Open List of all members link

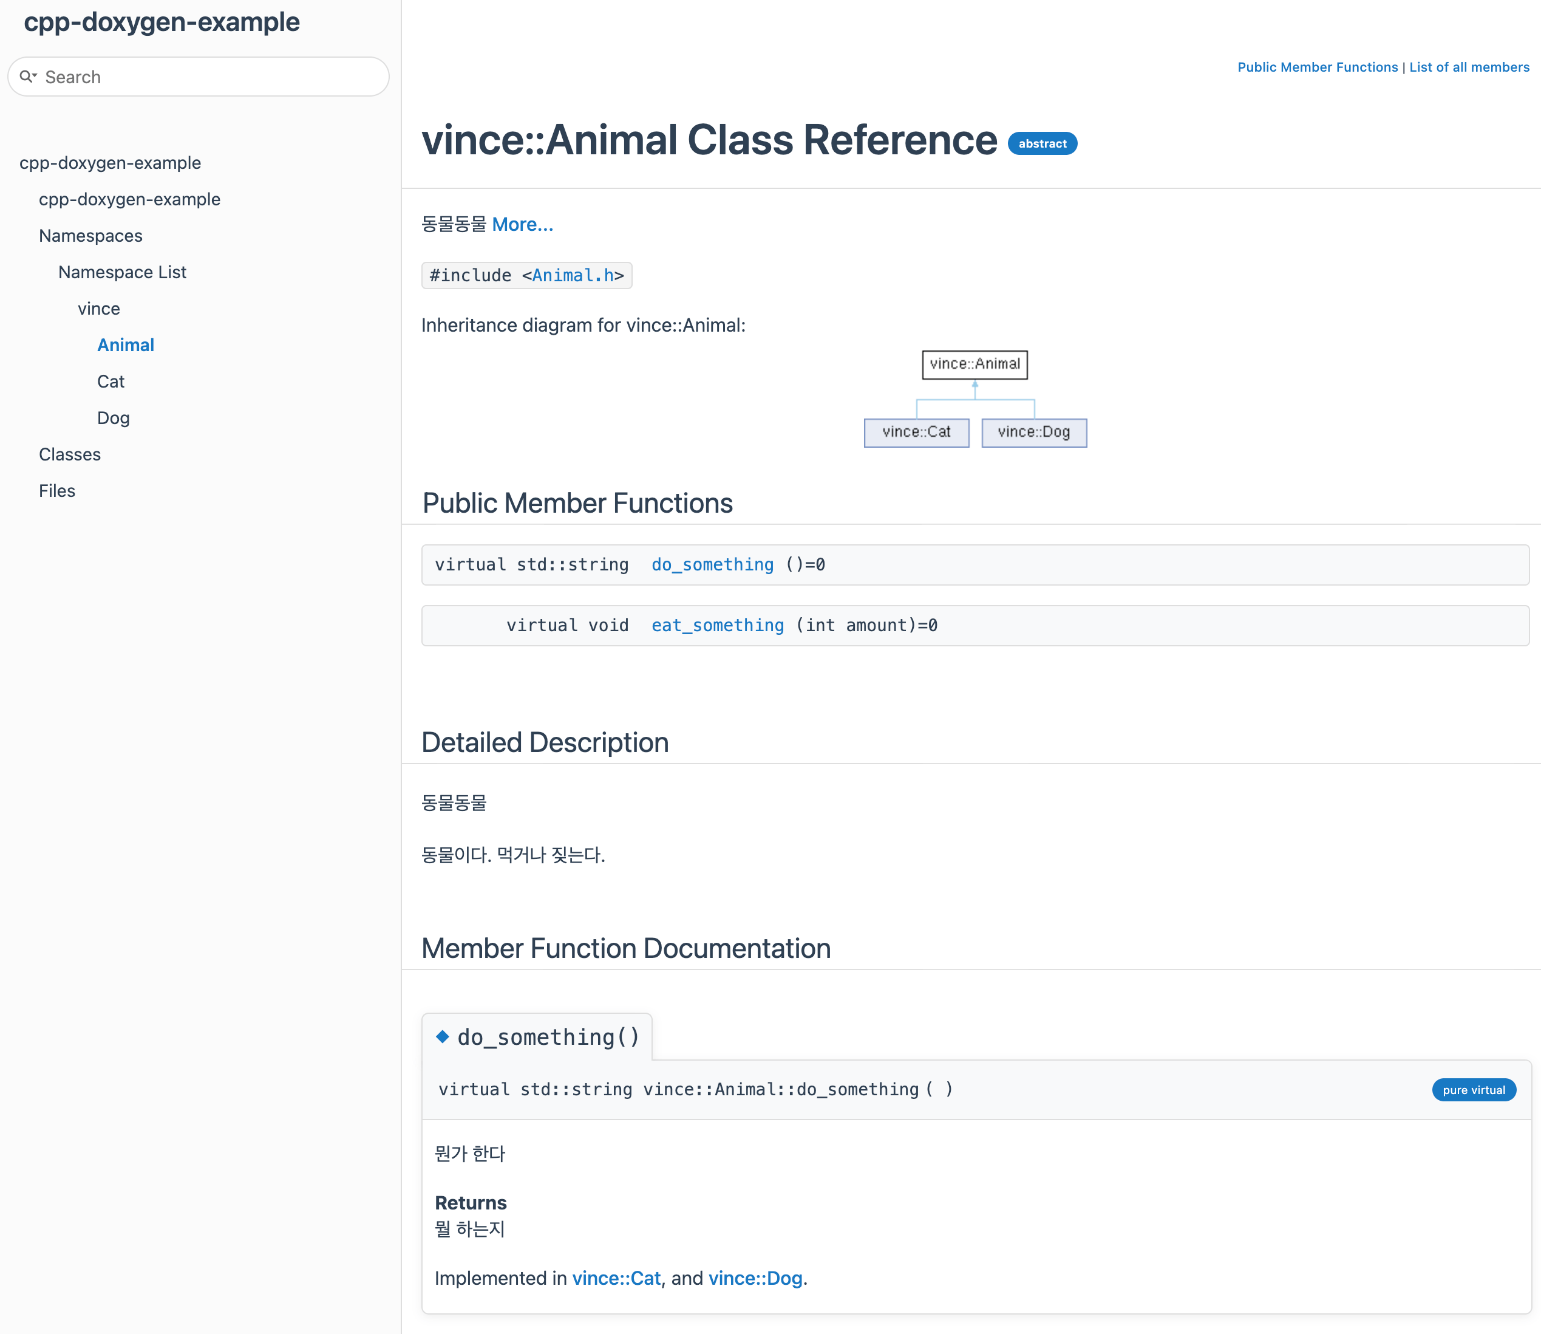click(1469, 67)
